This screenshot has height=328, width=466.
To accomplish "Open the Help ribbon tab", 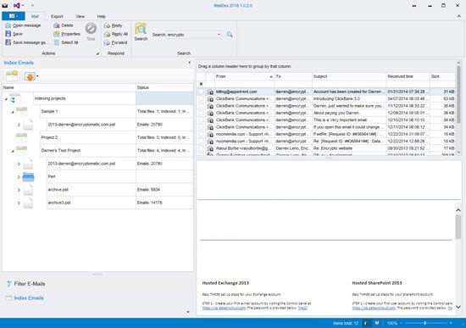I will pos(102,16).
